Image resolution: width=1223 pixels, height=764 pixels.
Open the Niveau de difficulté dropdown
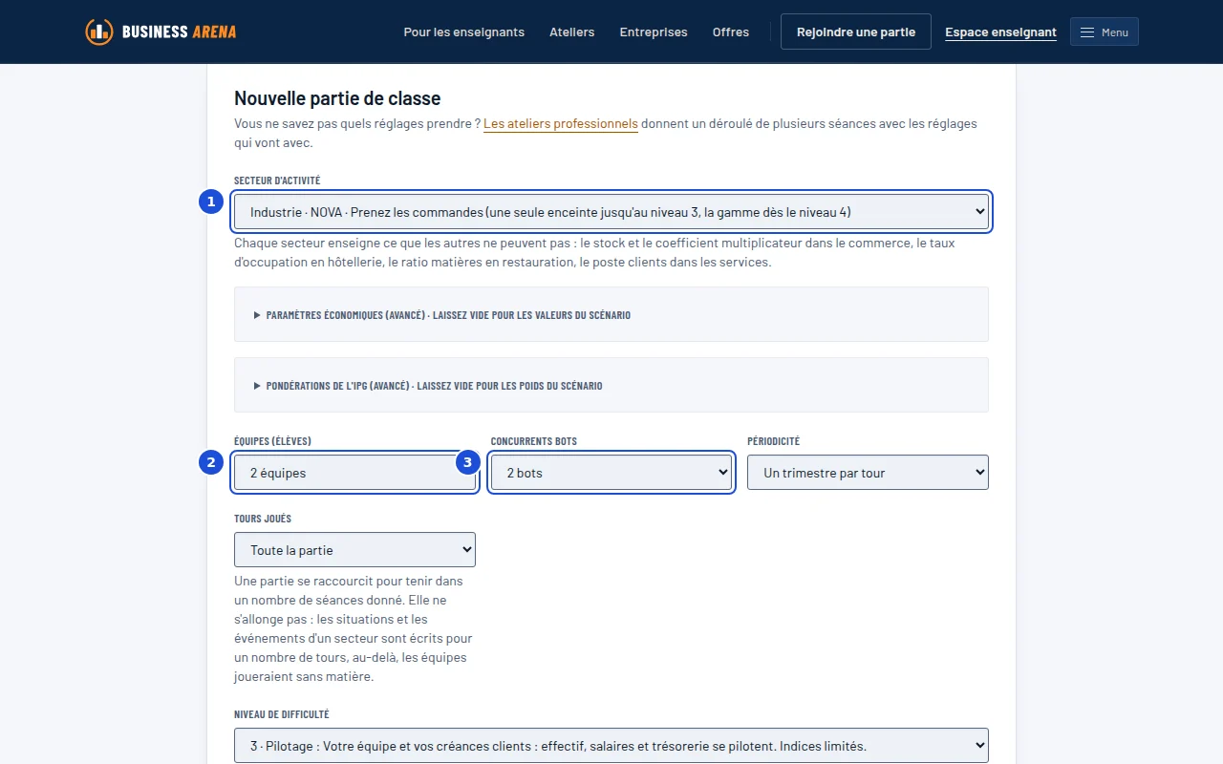[611, 746]
